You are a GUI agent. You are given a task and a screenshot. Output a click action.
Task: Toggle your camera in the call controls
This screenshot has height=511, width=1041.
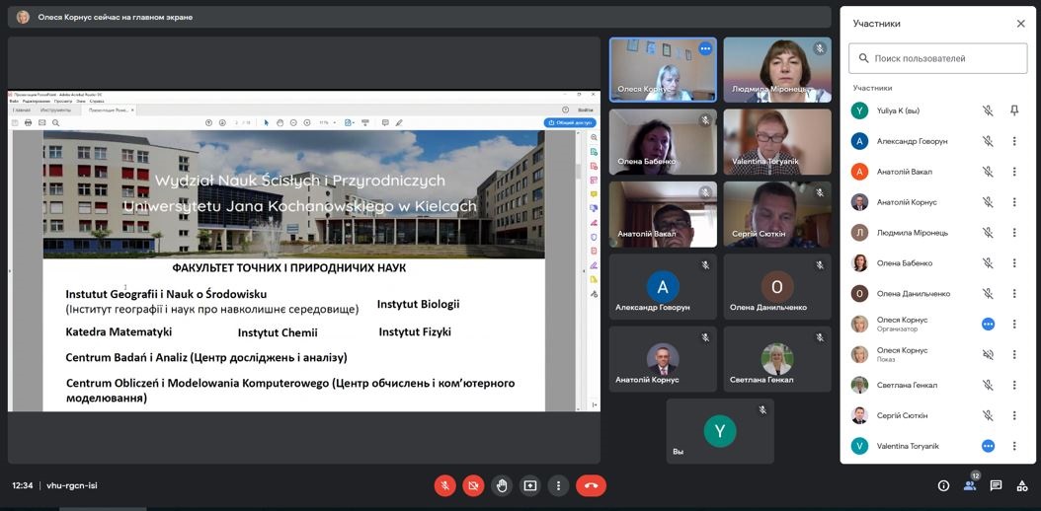pyautogui.click(x=473, y=485)
